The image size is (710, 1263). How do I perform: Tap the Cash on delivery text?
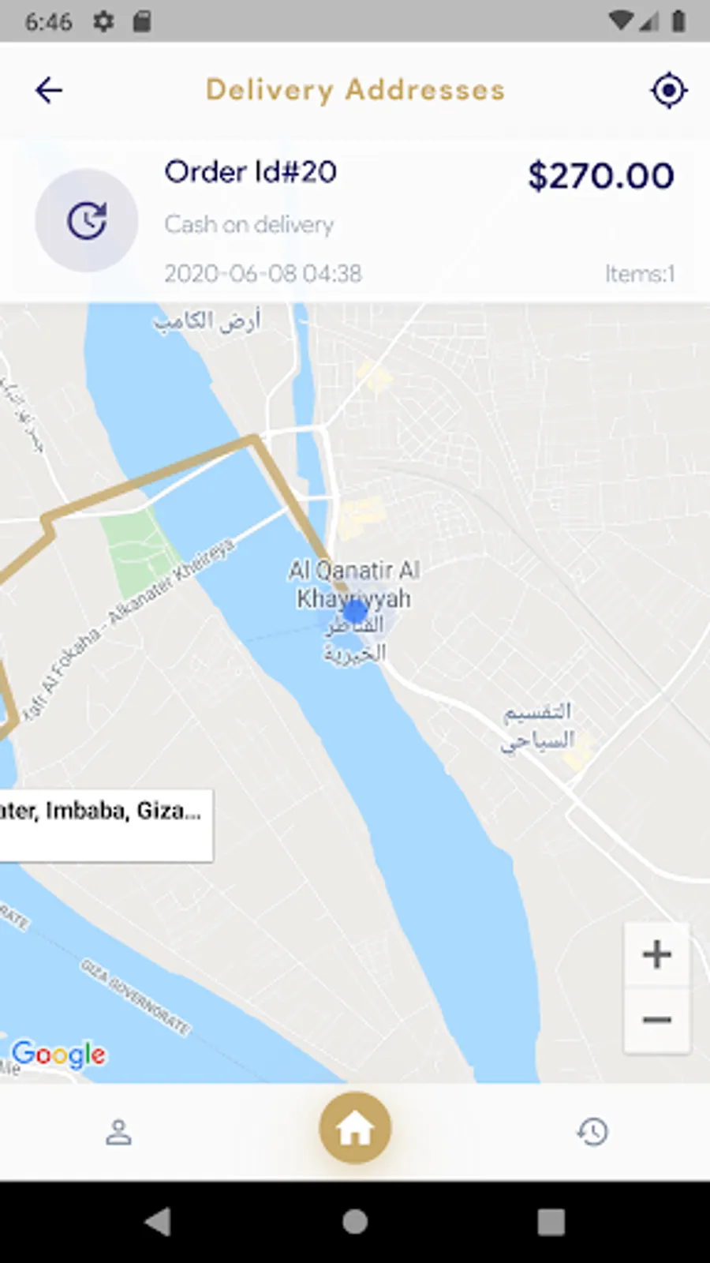[x=249, y=224]
